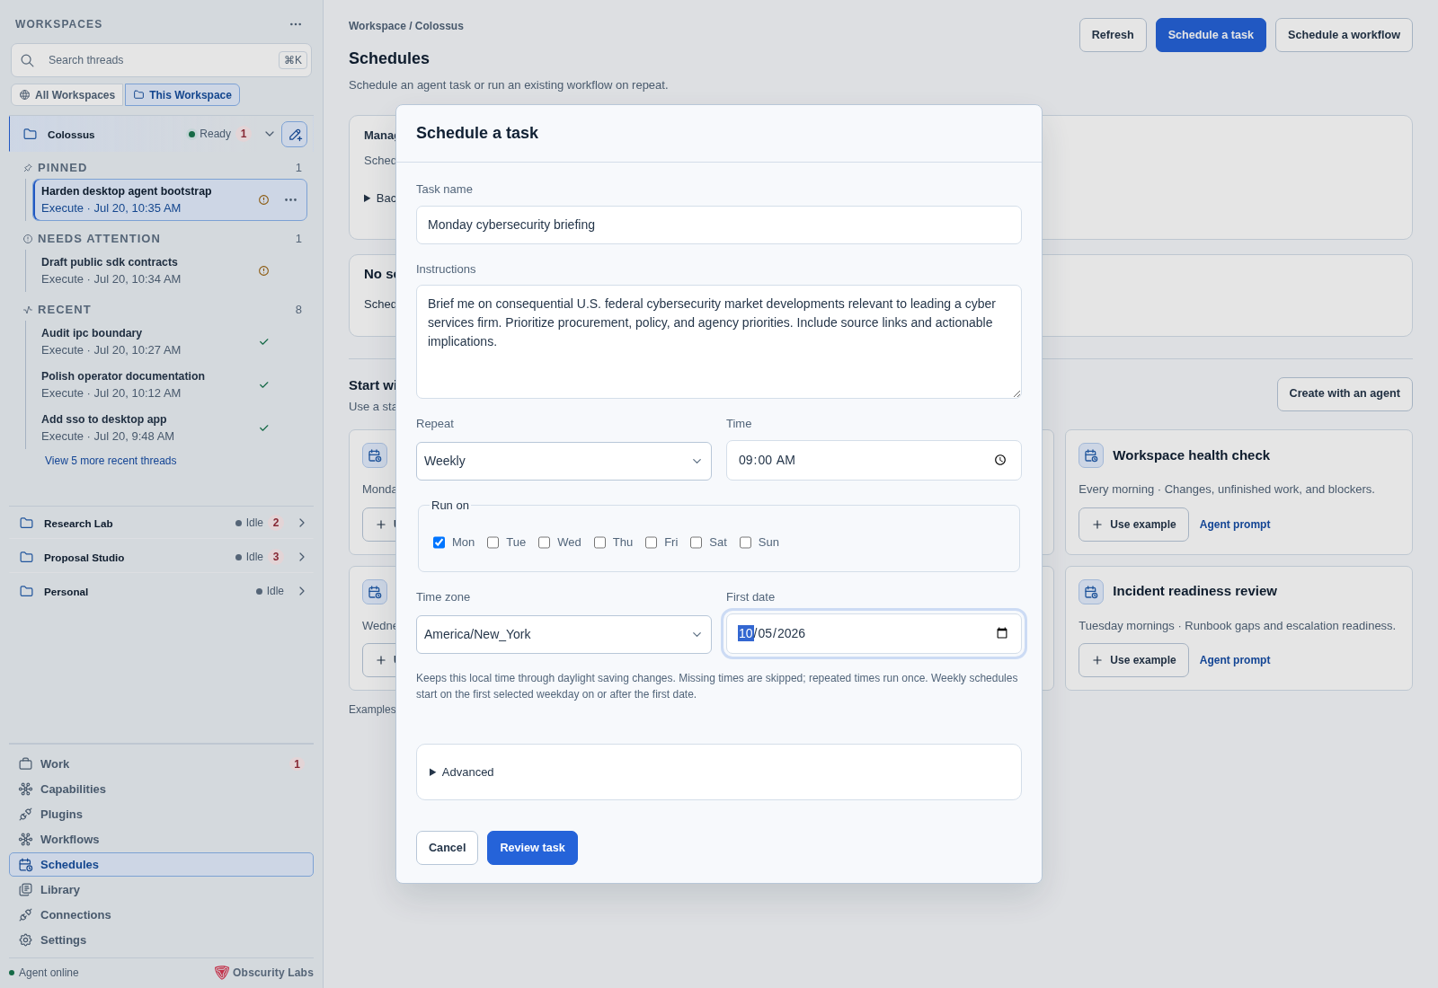Click the Obscurity Labs logo

222,972
